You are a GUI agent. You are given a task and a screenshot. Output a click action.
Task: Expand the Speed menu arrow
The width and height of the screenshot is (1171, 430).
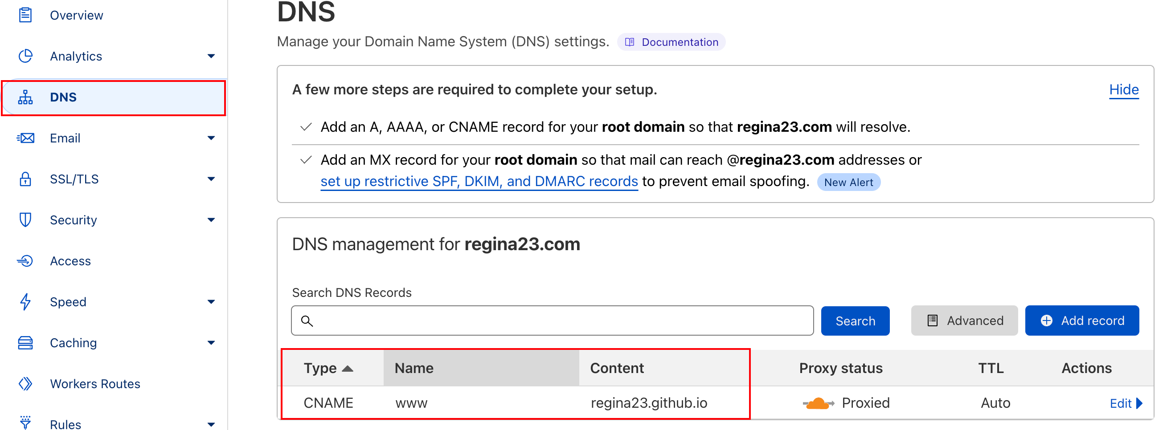pos(211,301)
